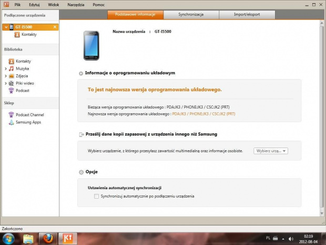Click the scrollbar down arrow
Viewport: 326px width, 245px height.
[322, 213]
